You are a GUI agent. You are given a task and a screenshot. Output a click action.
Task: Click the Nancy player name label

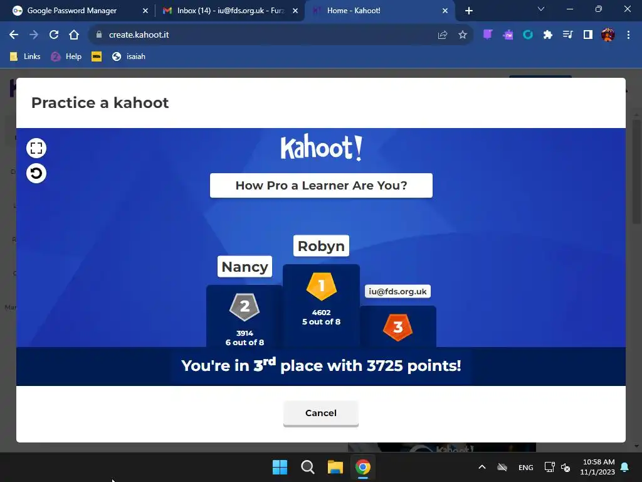(245, 267)
